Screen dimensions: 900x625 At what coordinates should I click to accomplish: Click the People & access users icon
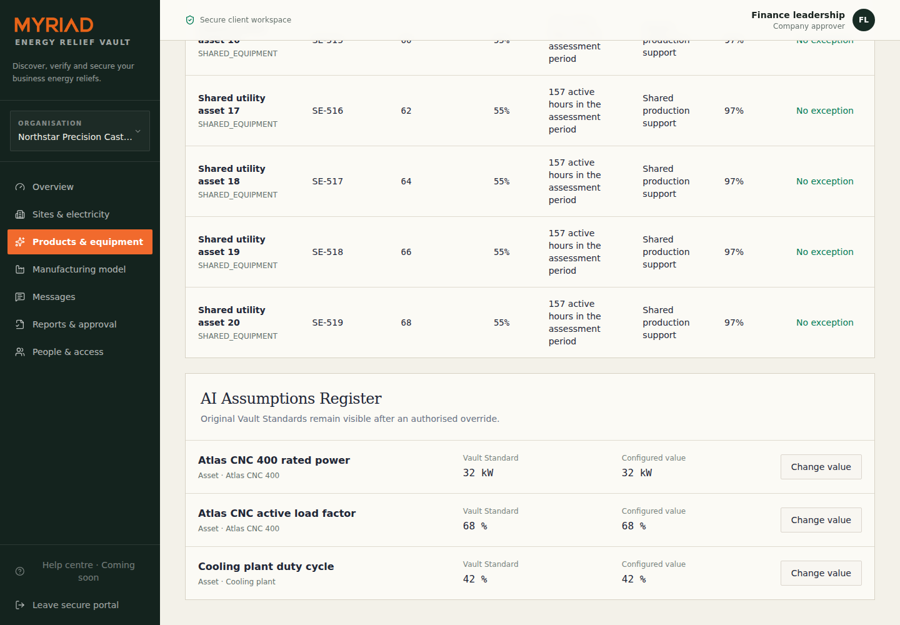pos(20,352)
